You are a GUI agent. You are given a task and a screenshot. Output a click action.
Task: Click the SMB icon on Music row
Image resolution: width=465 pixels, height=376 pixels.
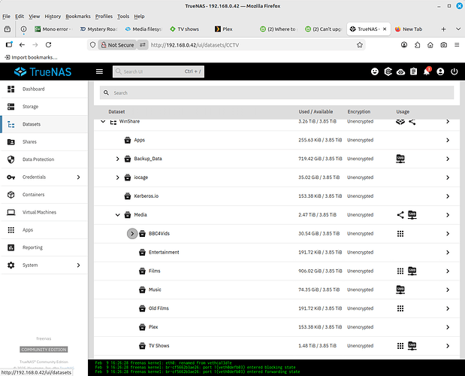pos(400,290)
